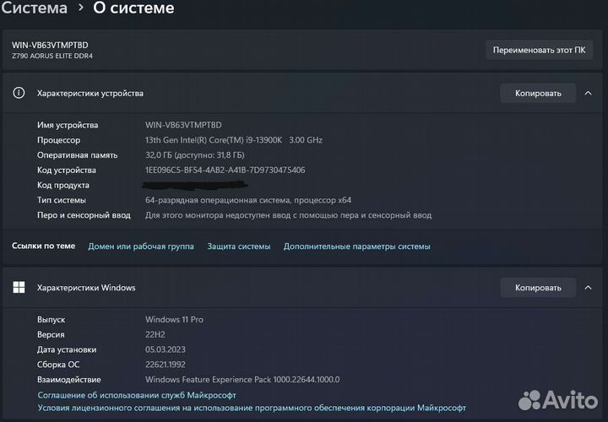The height and width of the screenshot is (422, 608).
Task: Click the Взаимодействие label
Action: 69,380
